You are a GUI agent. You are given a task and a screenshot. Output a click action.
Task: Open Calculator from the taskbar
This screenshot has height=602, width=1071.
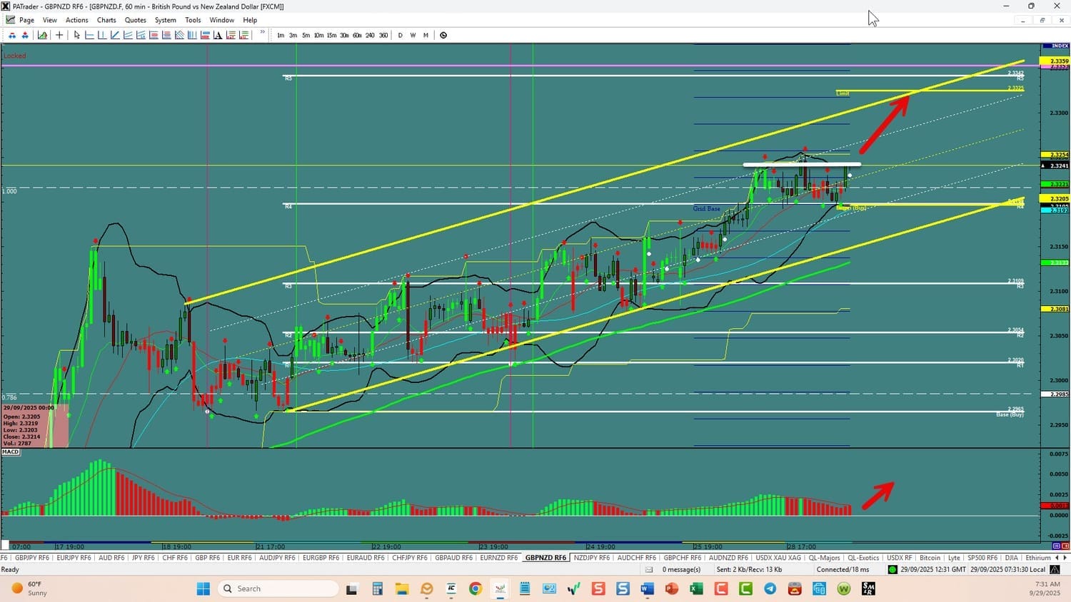(x=377, y=588)
